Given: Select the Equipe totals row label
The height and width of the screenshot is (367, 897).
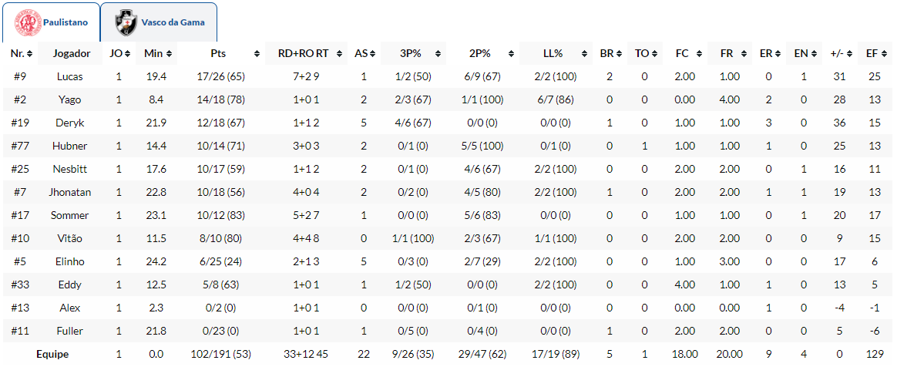Looking at the screenshot, I should click(52, 355).
